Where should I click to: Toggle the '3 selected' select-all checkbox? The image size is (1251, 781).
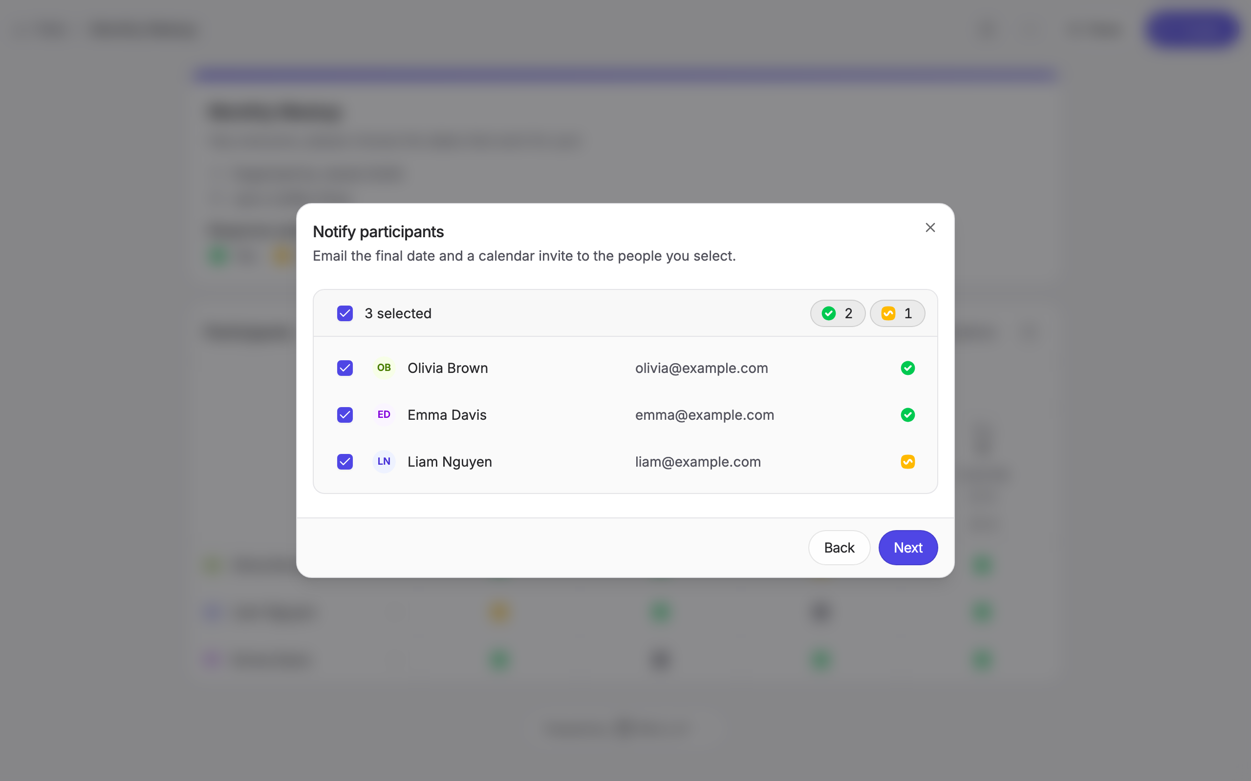[x=345, y=313]
